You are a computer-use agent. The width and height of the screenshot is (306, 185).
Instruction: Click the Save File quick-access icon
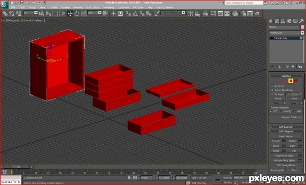pyautogui.click(x=22, y=3)
